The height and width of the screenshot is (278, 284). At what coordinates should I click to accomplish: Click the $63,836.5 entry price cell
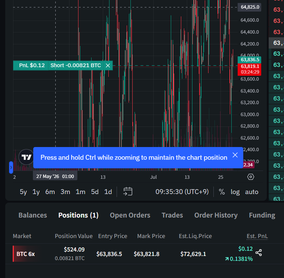109,254
